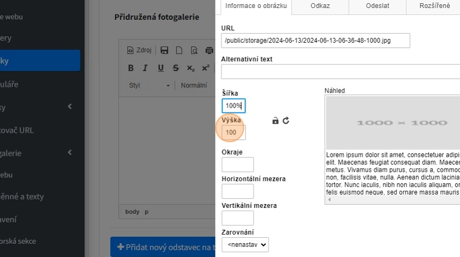The width and height of the screenshot is (460, 257).
Task: Click the URL input field
Action: tap(316, 41)
